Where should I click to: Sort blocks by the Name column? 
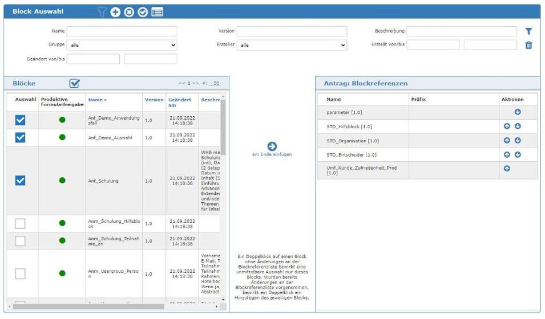point(97,100)
